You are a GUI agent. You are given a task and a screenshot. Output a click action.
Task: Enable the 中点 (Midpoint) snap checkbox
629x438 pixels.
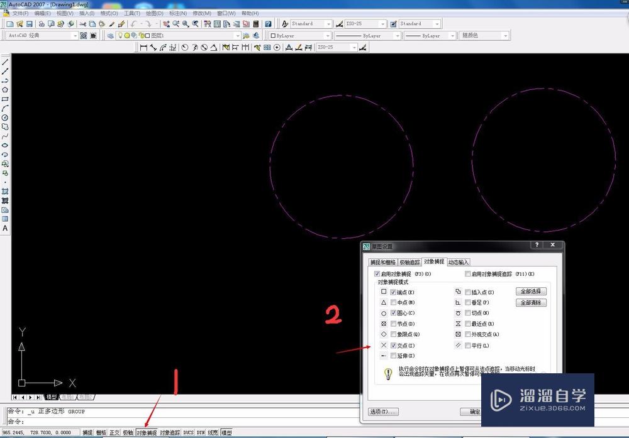pos(394,302)
